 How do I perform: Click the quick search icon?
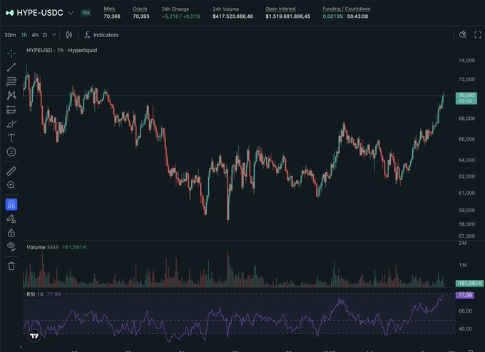point(463,35)
